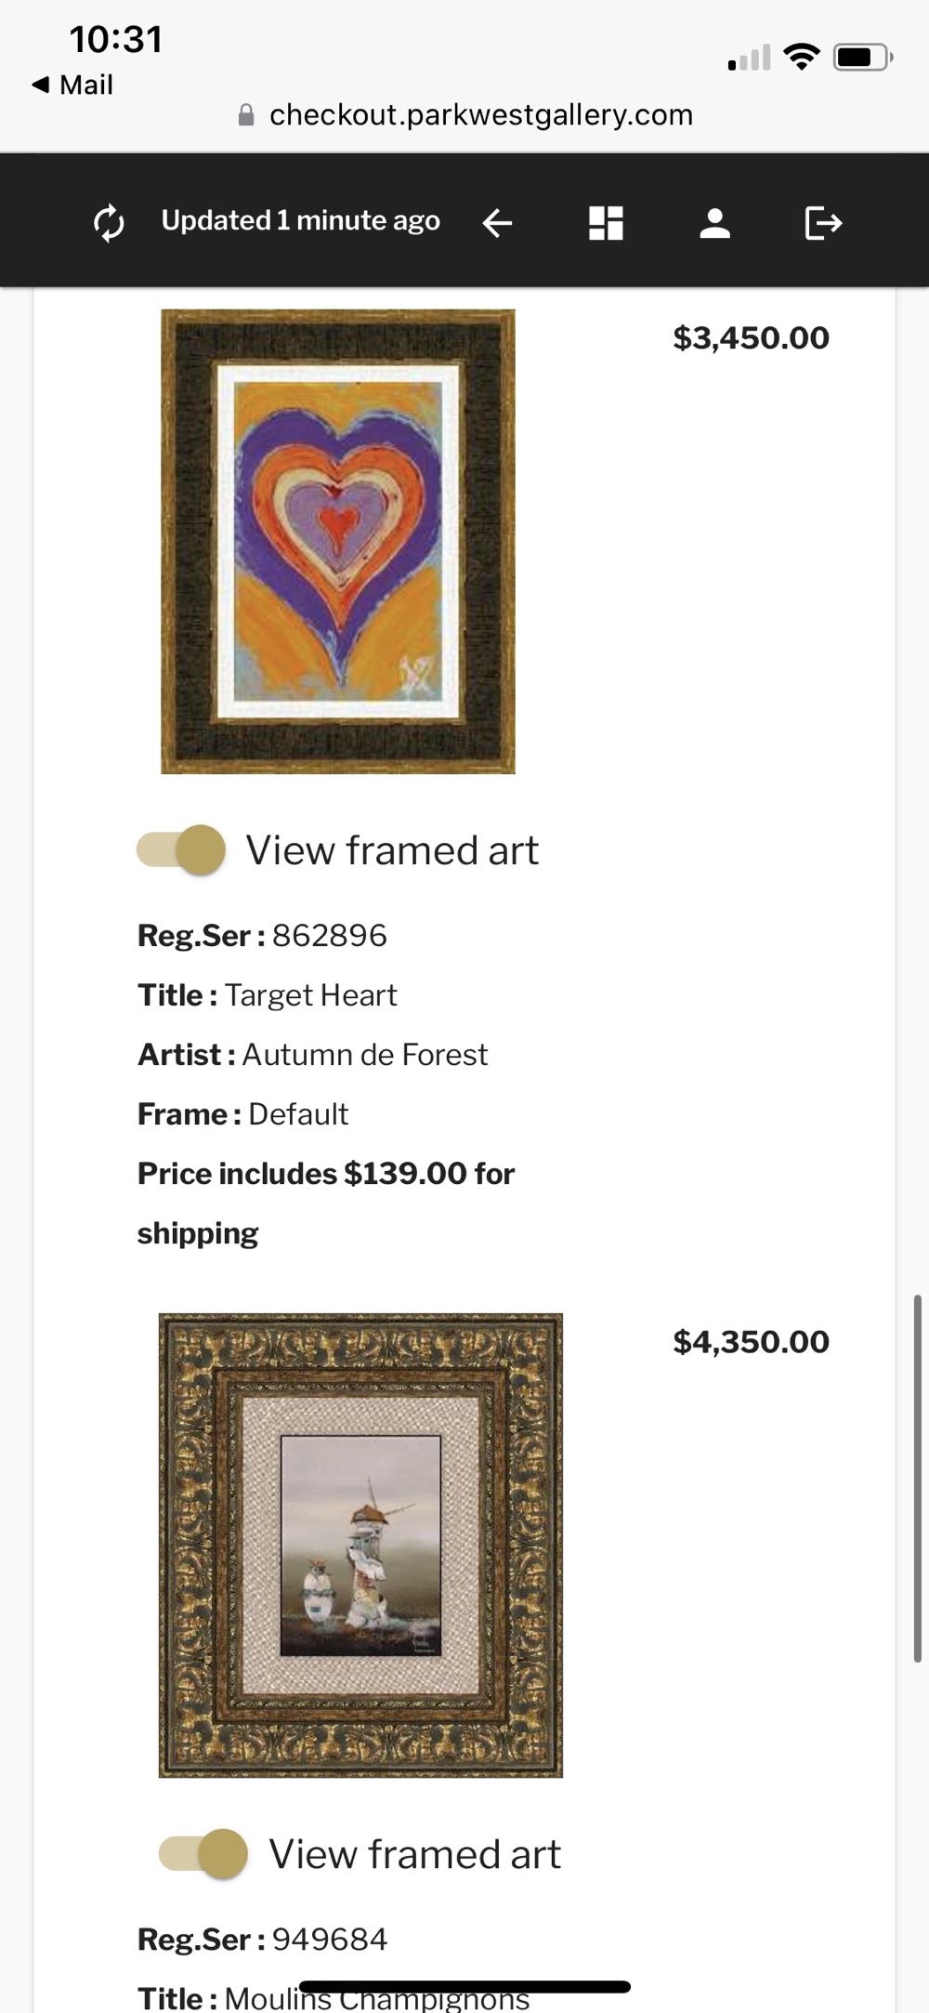Tap the $3,450.00 price
Image resolution: width=929 pixels, height=2013 pixels.
tap(751, 337)
